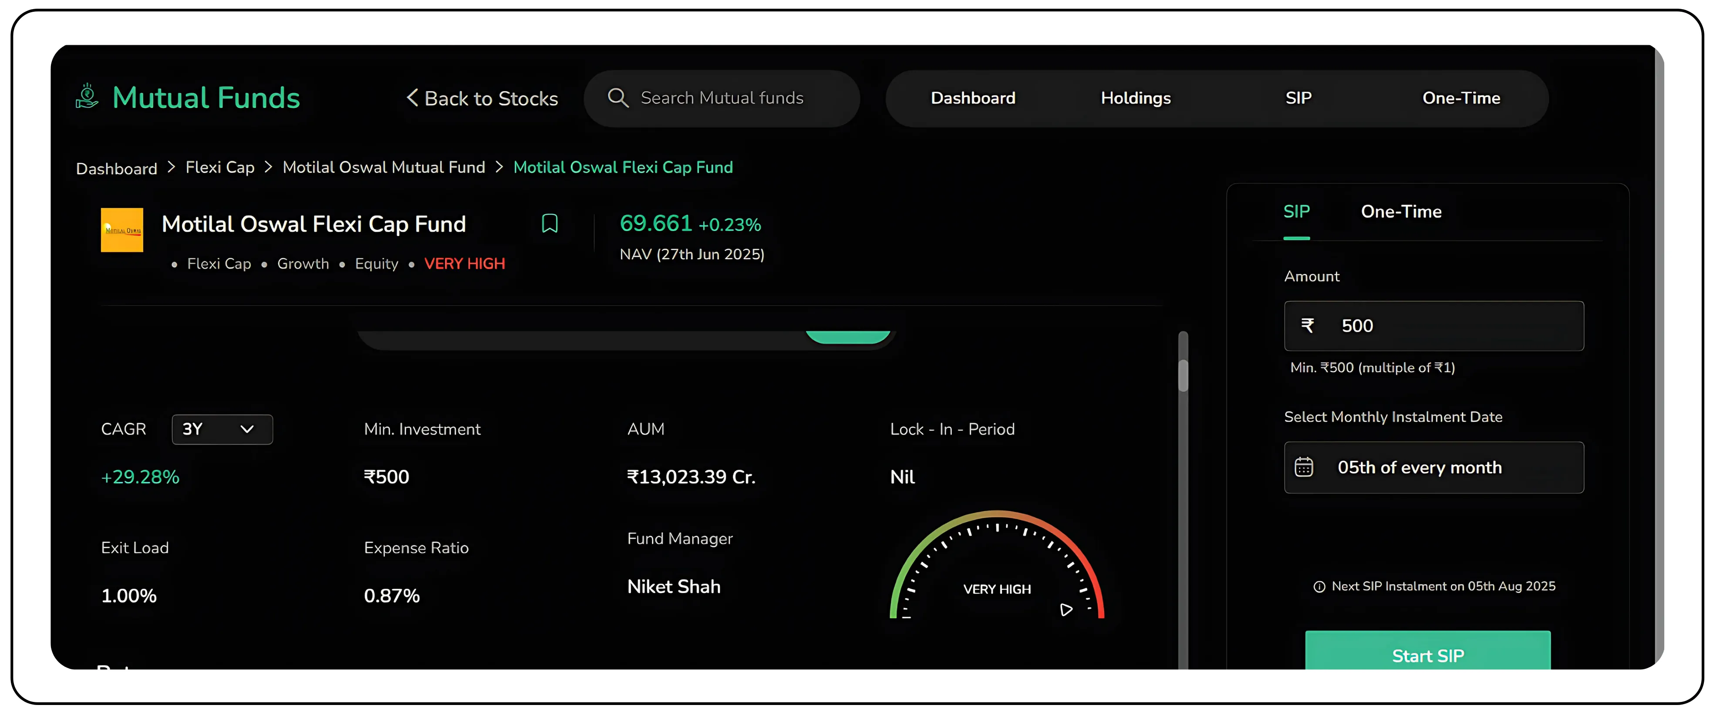Viewport: 1713px width, 715px height.
Task: Click the VERY HIGH risk gauge meter
Action: click(997, 565)
